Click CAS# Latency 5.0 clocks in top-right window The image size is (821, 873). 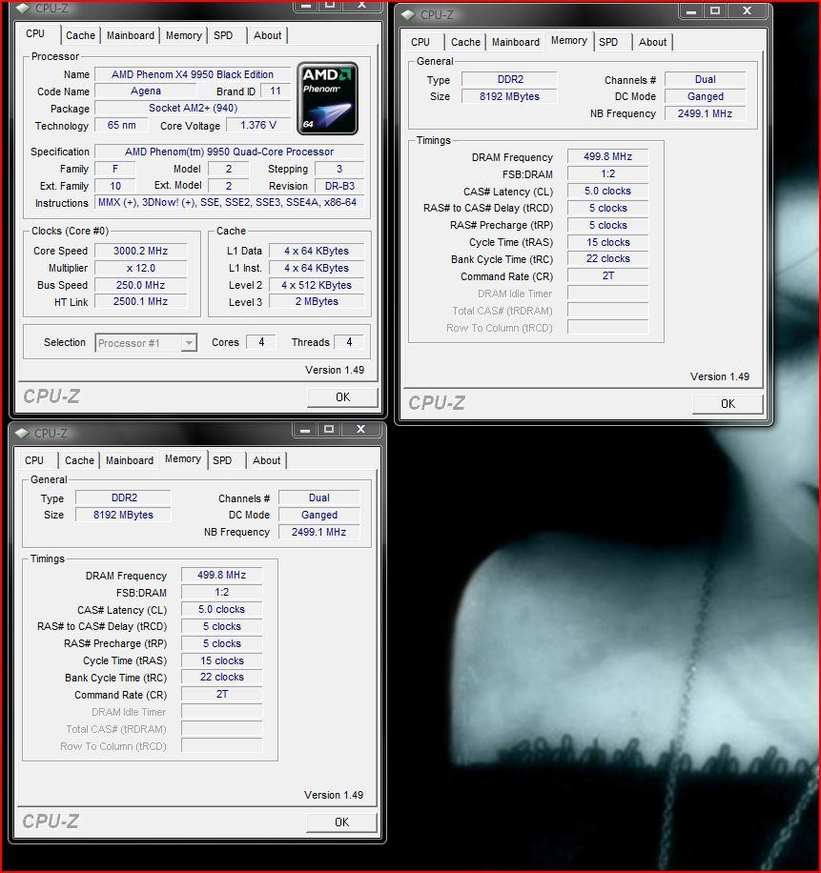tap(608, 191)
